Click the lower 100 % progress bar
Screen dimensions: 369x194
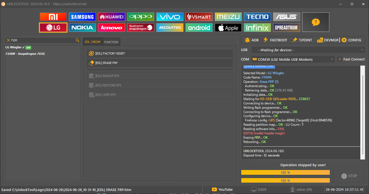pos(285,180)
